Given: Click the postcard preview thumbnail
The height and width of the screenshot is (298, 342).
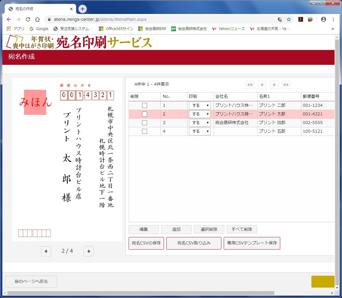Looking at the screenshot, I should point(67,160).
